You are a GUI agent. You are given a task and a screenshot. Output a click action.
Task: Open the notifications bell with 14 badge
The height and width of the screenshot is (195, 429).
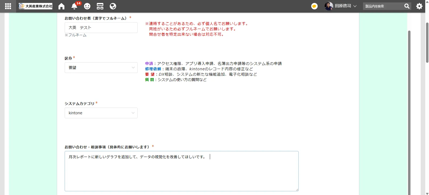74,6
